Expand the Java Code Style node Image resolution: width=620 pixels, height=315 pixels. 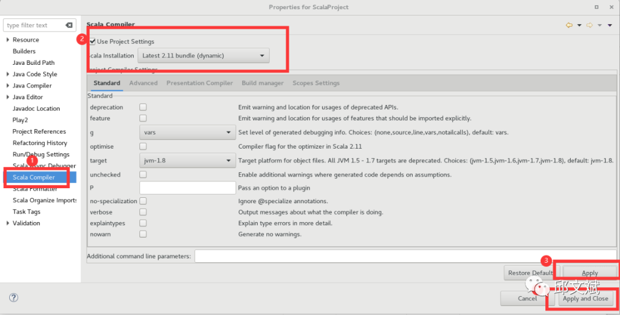(7, 74)
